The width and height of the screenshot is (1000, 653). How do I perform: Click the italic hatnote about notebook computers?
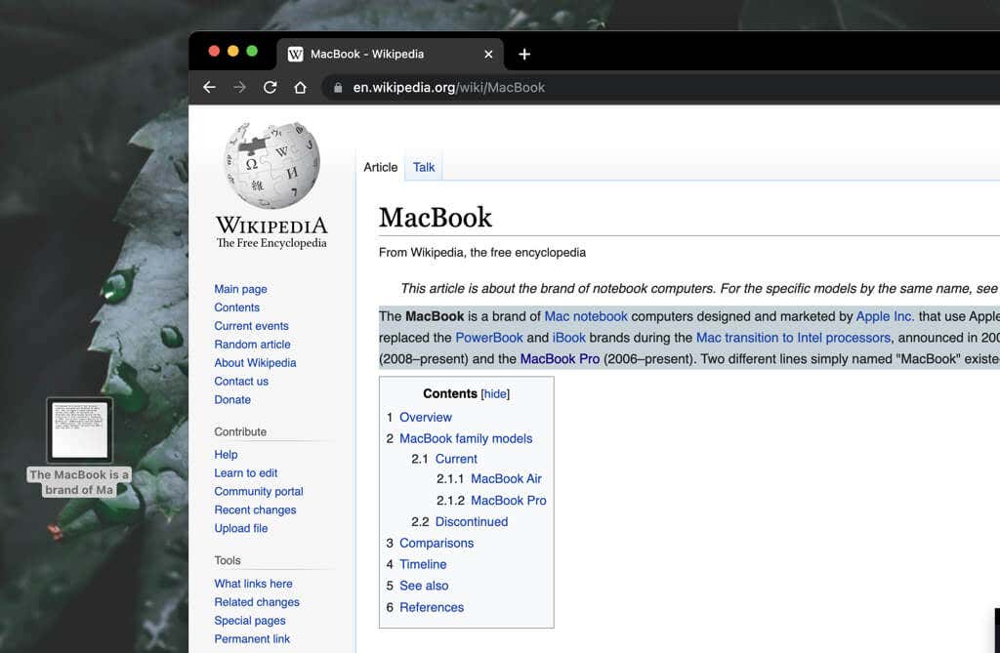click(699, 289)
